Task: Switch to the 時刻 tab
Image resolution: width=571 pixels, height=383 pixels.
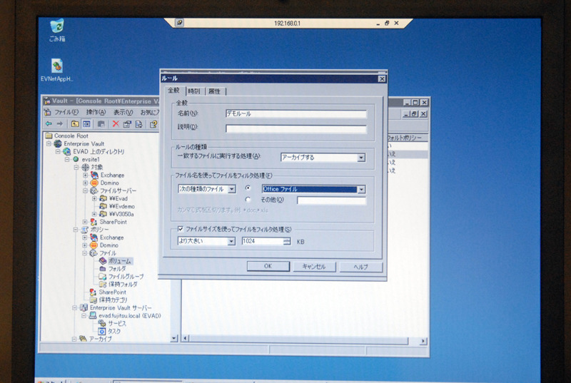Action: [194, 91]
